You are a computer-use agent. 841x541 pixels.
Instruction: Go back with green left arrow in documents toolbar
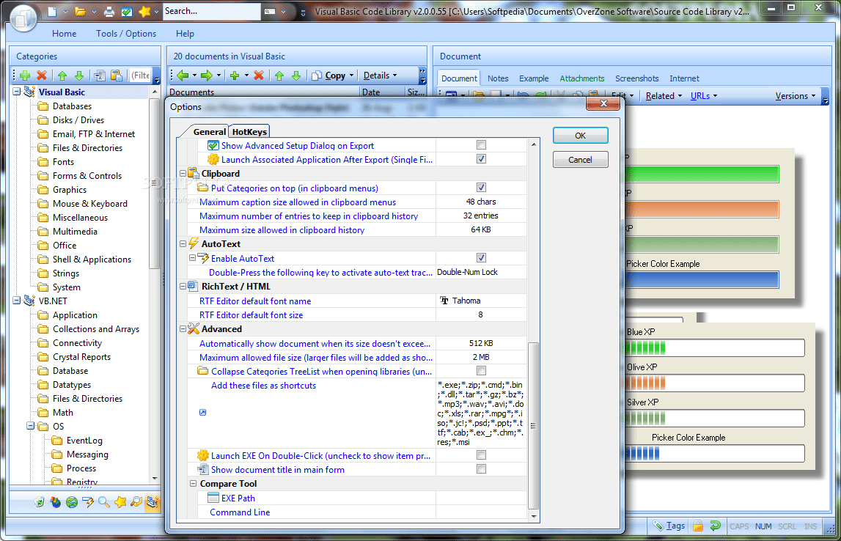click(x=183, y=76)
